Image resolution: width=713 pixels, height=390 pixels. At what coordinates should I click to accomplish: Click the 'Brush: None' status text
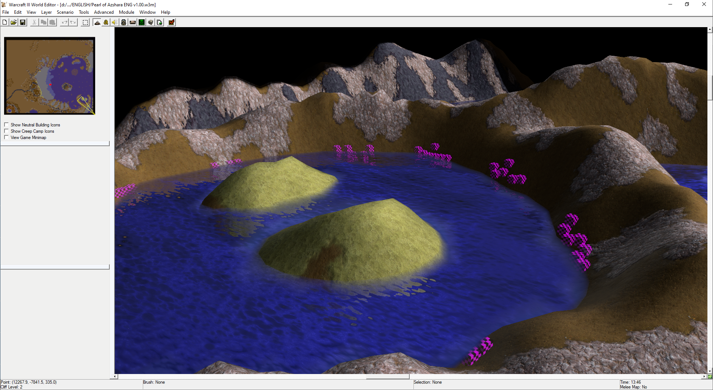tap(154, 382)
